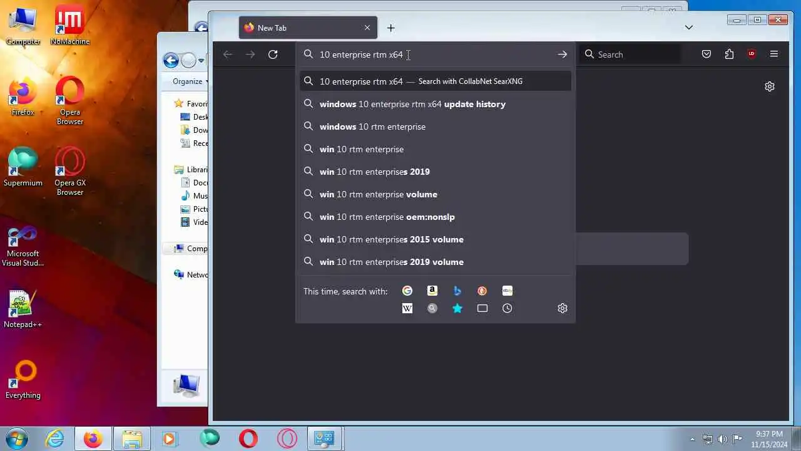Click the volume speaker tray icon
The image size is (801, 451).
click(723, 439)
